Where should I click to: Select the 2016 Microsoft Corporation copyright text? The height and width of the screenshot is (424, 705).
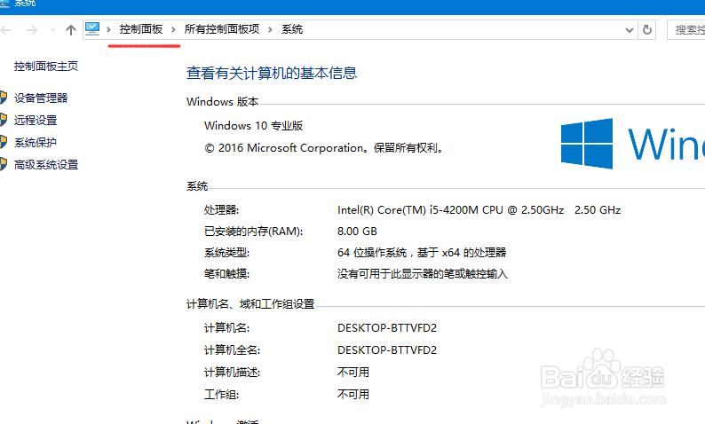click(323, 148)
